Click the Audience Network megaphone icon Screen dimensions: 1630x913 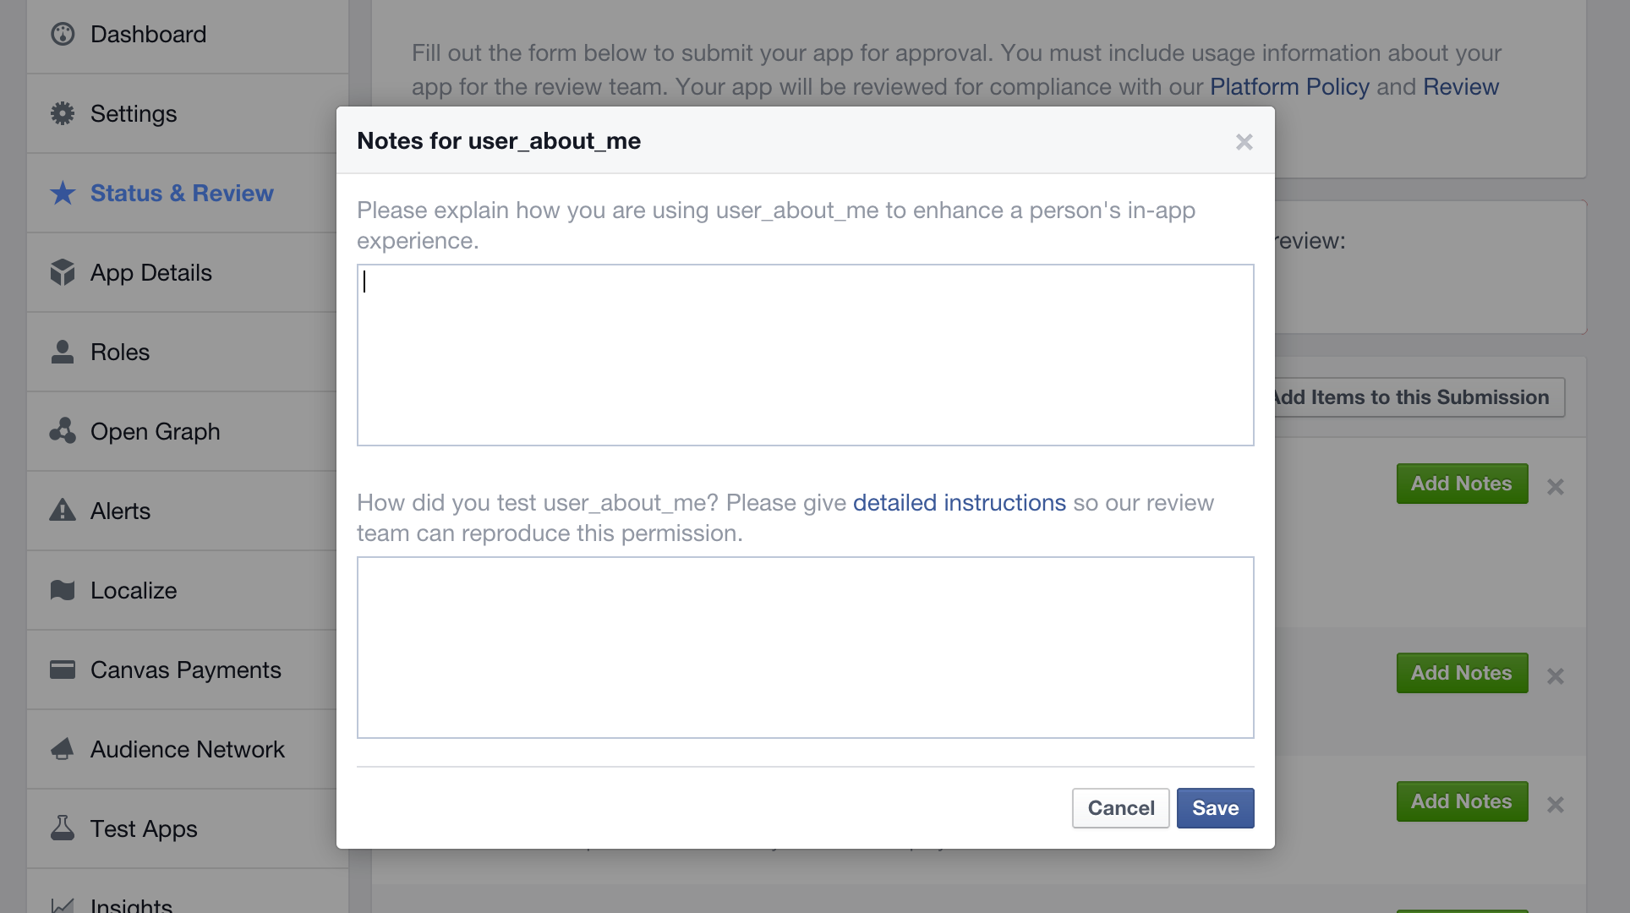tap(63, 749)
